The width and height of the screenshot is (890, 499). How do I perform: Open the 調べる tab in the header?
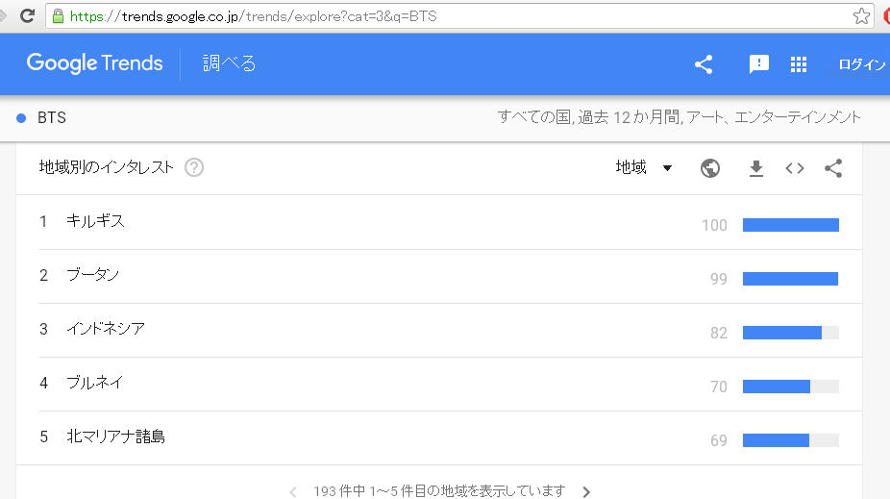(x=229, y=64)
